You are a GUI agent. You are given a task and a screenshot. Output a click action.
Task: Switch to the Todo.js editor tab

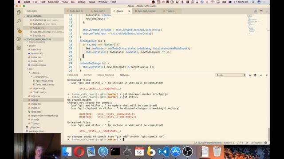(x=170, y=11)
